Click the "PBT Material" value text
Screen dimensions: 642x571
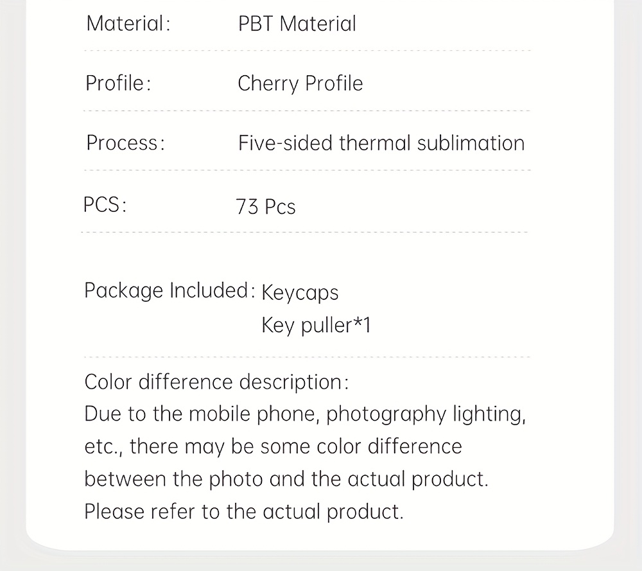click(297, 24)
